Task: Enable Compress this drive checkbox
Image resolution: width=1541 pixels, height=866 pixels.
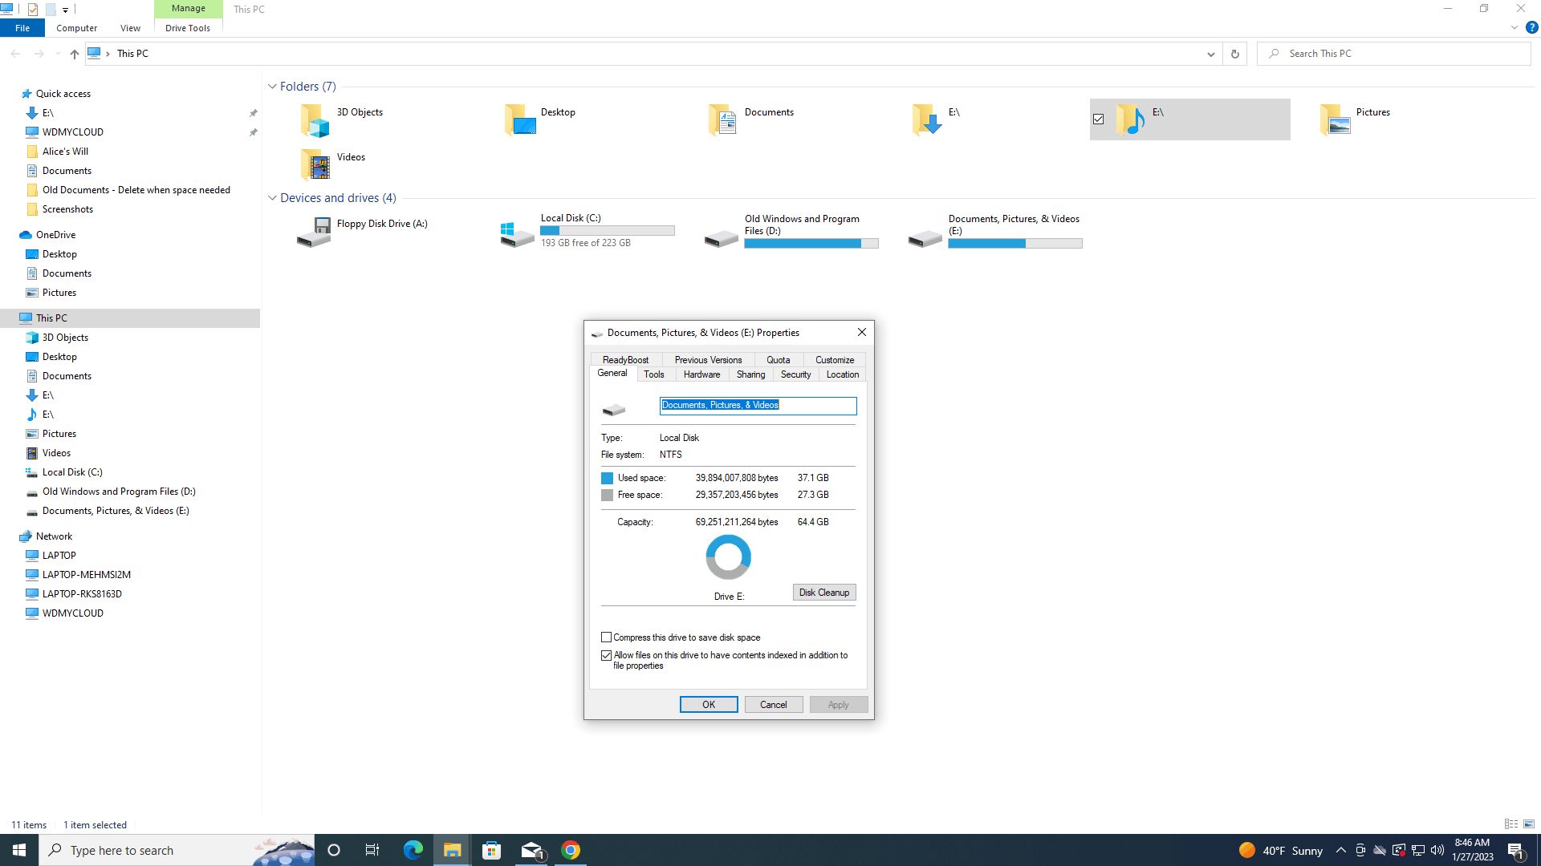Action: [x=607, y=637]
